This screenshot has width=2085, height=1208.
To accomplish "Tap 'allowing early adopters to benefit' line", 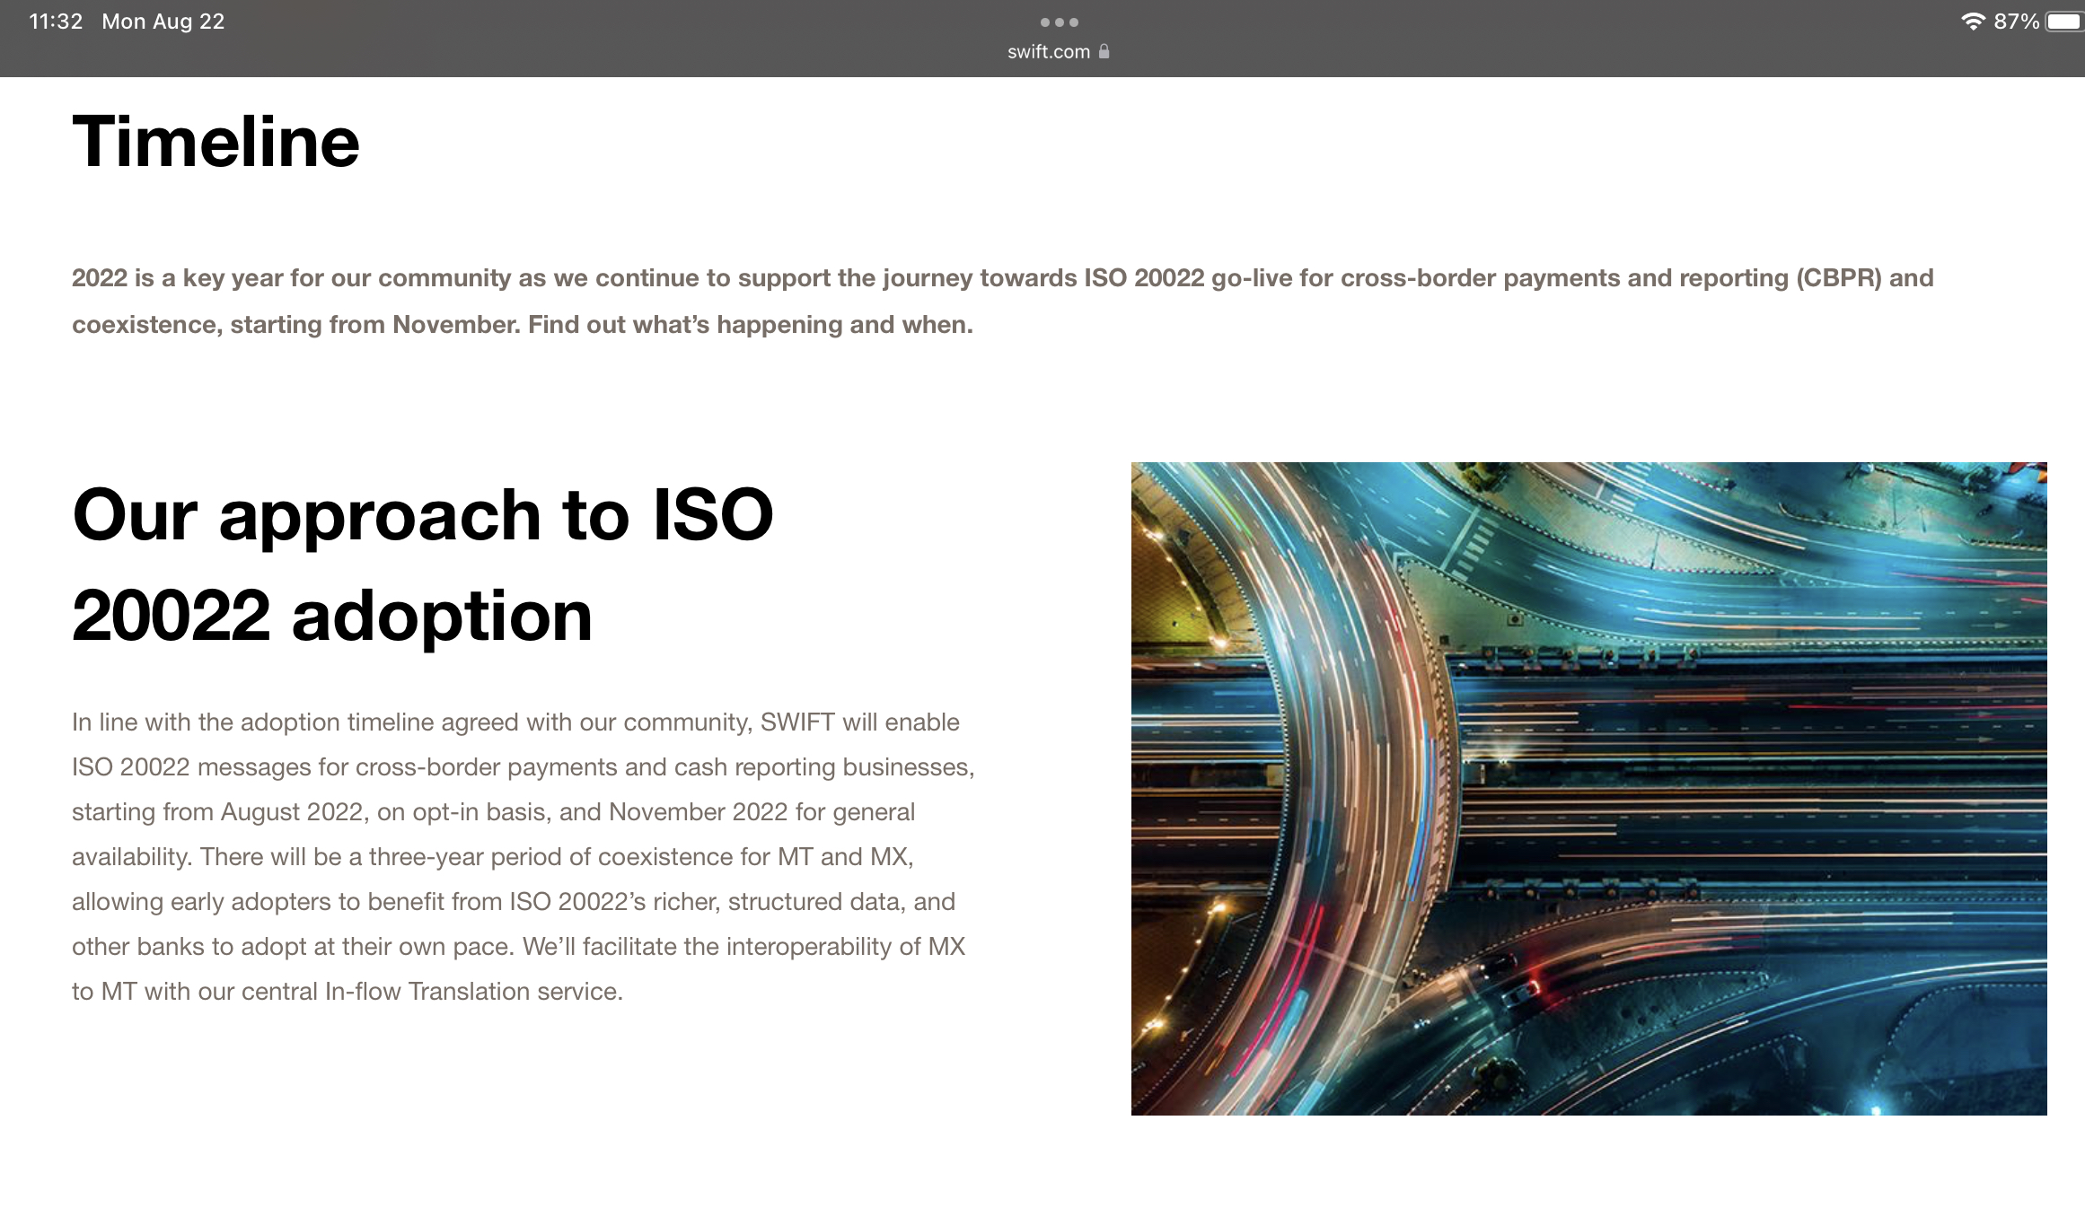I will (514, 902).
